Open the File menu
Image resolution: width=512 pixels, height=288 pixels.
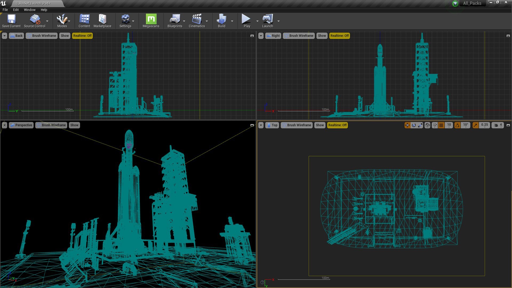point(5,10)
